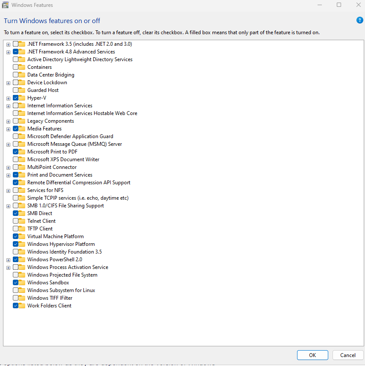Enable Microsoft XPS Document Writer checkbox
This screenshot has height=366, width=365.
(x=16, y=159)
